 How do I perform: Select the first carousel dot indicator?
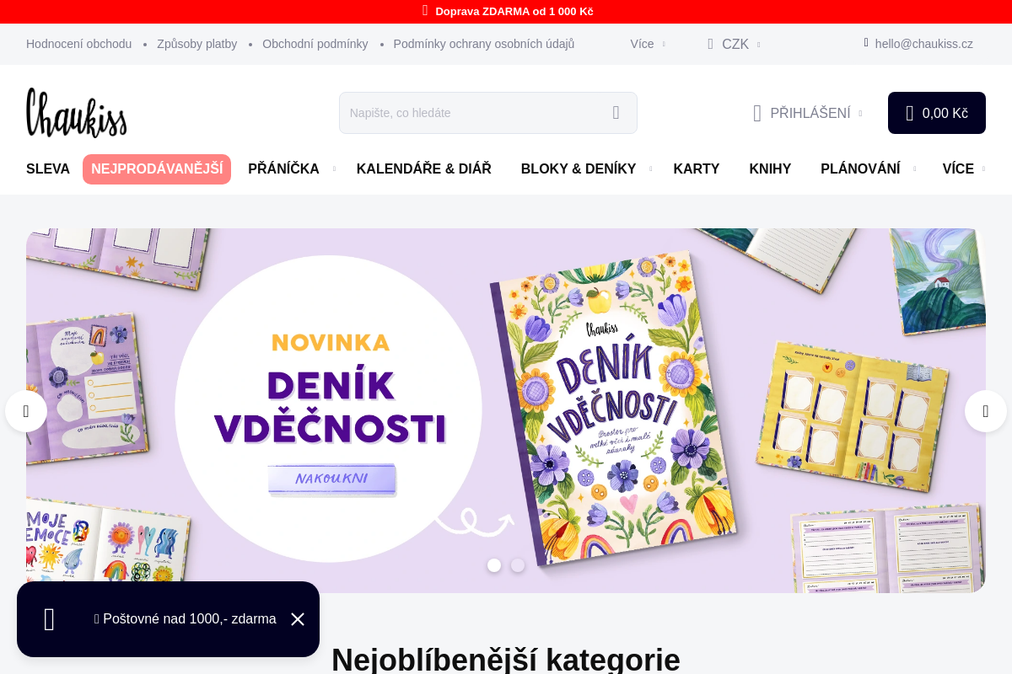pyautogui.click(x=494, y=565)
